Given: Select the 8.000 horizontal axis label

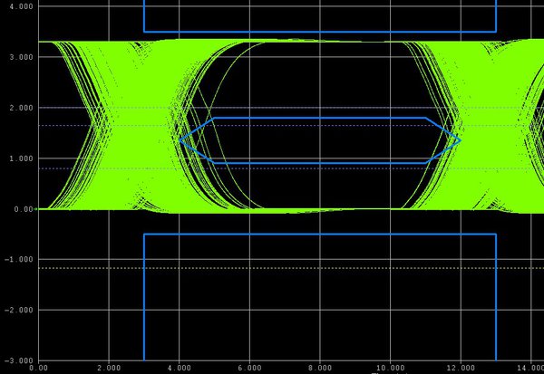Looking at the screenshot, I should [x=320, y=368].
